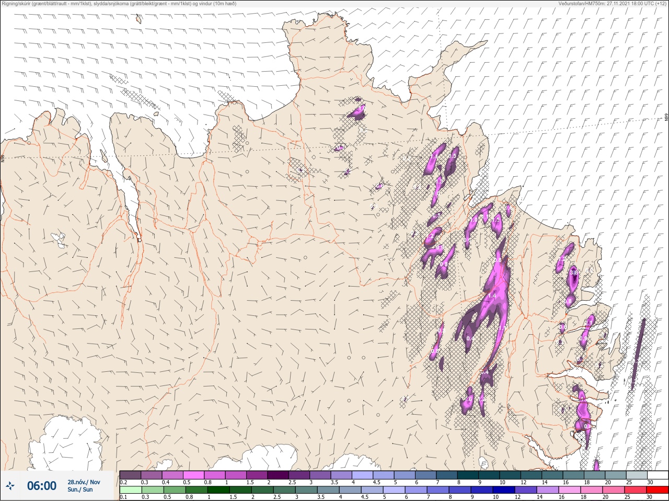Click the 1.6 precipitation value on the map
Viewport: 669px width, 501px height.
click(x=469, y=399)
